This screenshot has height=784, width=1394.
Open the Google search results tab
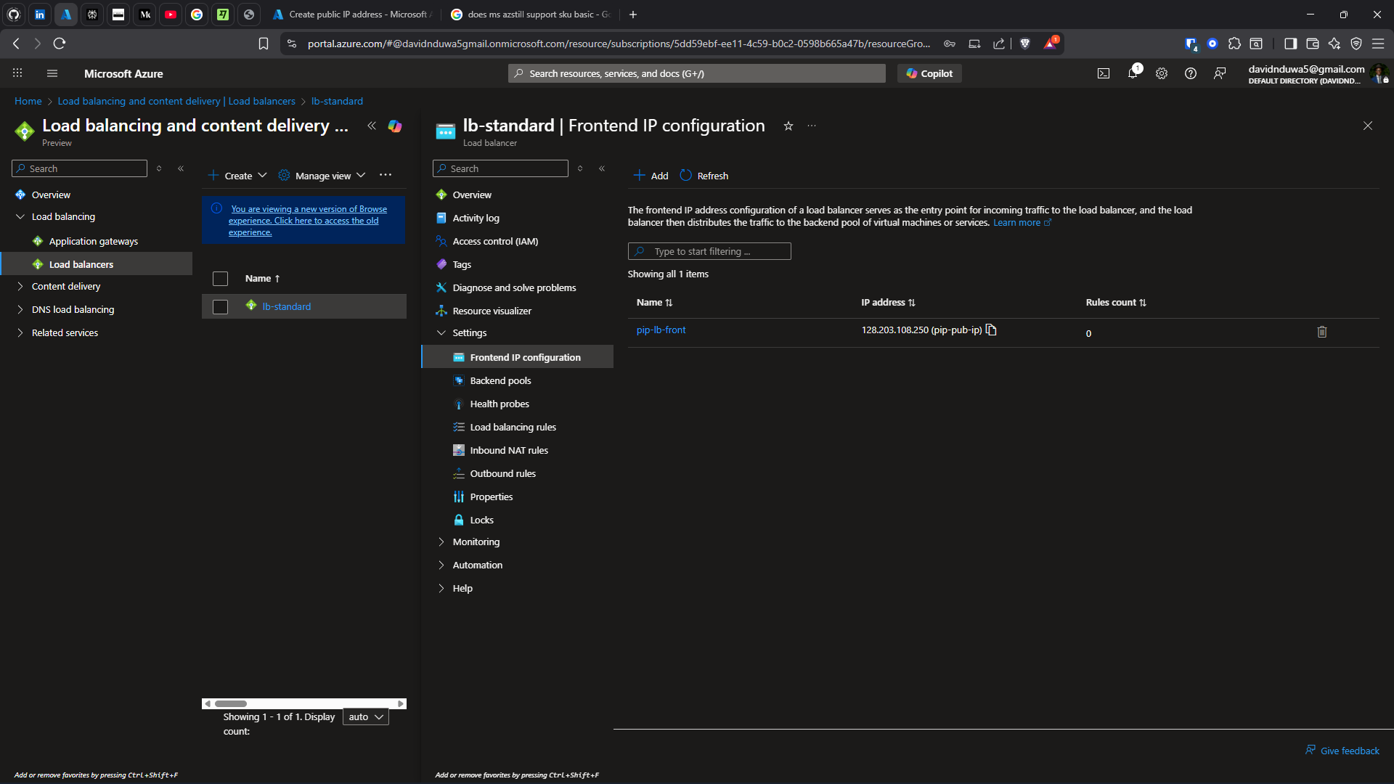(531, 15)
